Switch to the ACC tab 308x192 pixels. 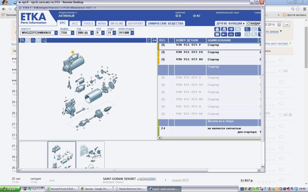(x=75, y=23)
